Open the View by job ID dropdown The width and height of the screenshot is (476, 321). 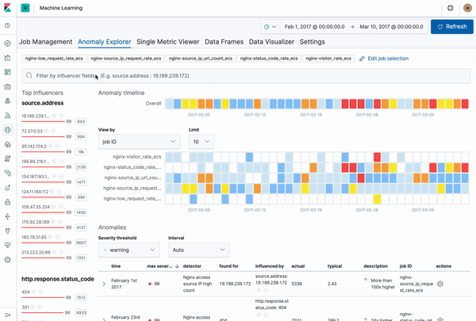pyautogui.click(x=139, y=142)
